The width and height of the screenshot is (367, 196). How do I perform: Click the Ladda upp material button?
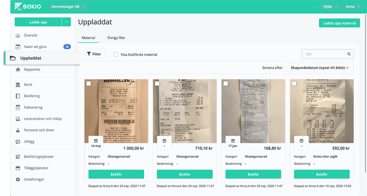coord(337,23)
